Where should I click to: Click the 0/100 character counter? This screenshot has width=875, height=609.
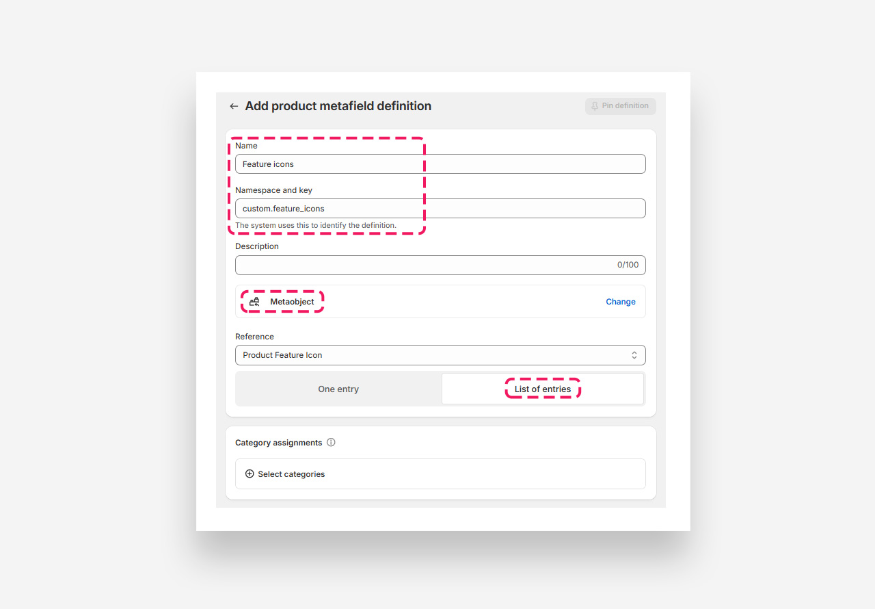tap(628, 265)
